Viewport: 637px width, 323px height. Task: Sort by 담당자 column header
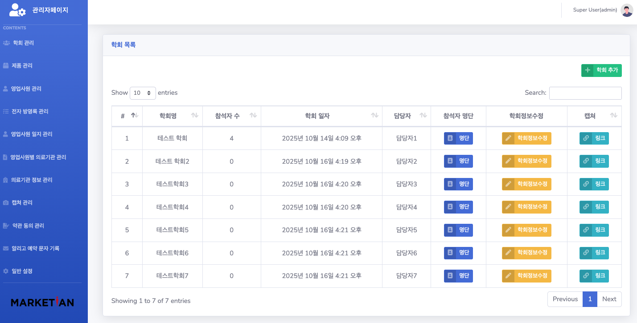(x=406, y=116)
